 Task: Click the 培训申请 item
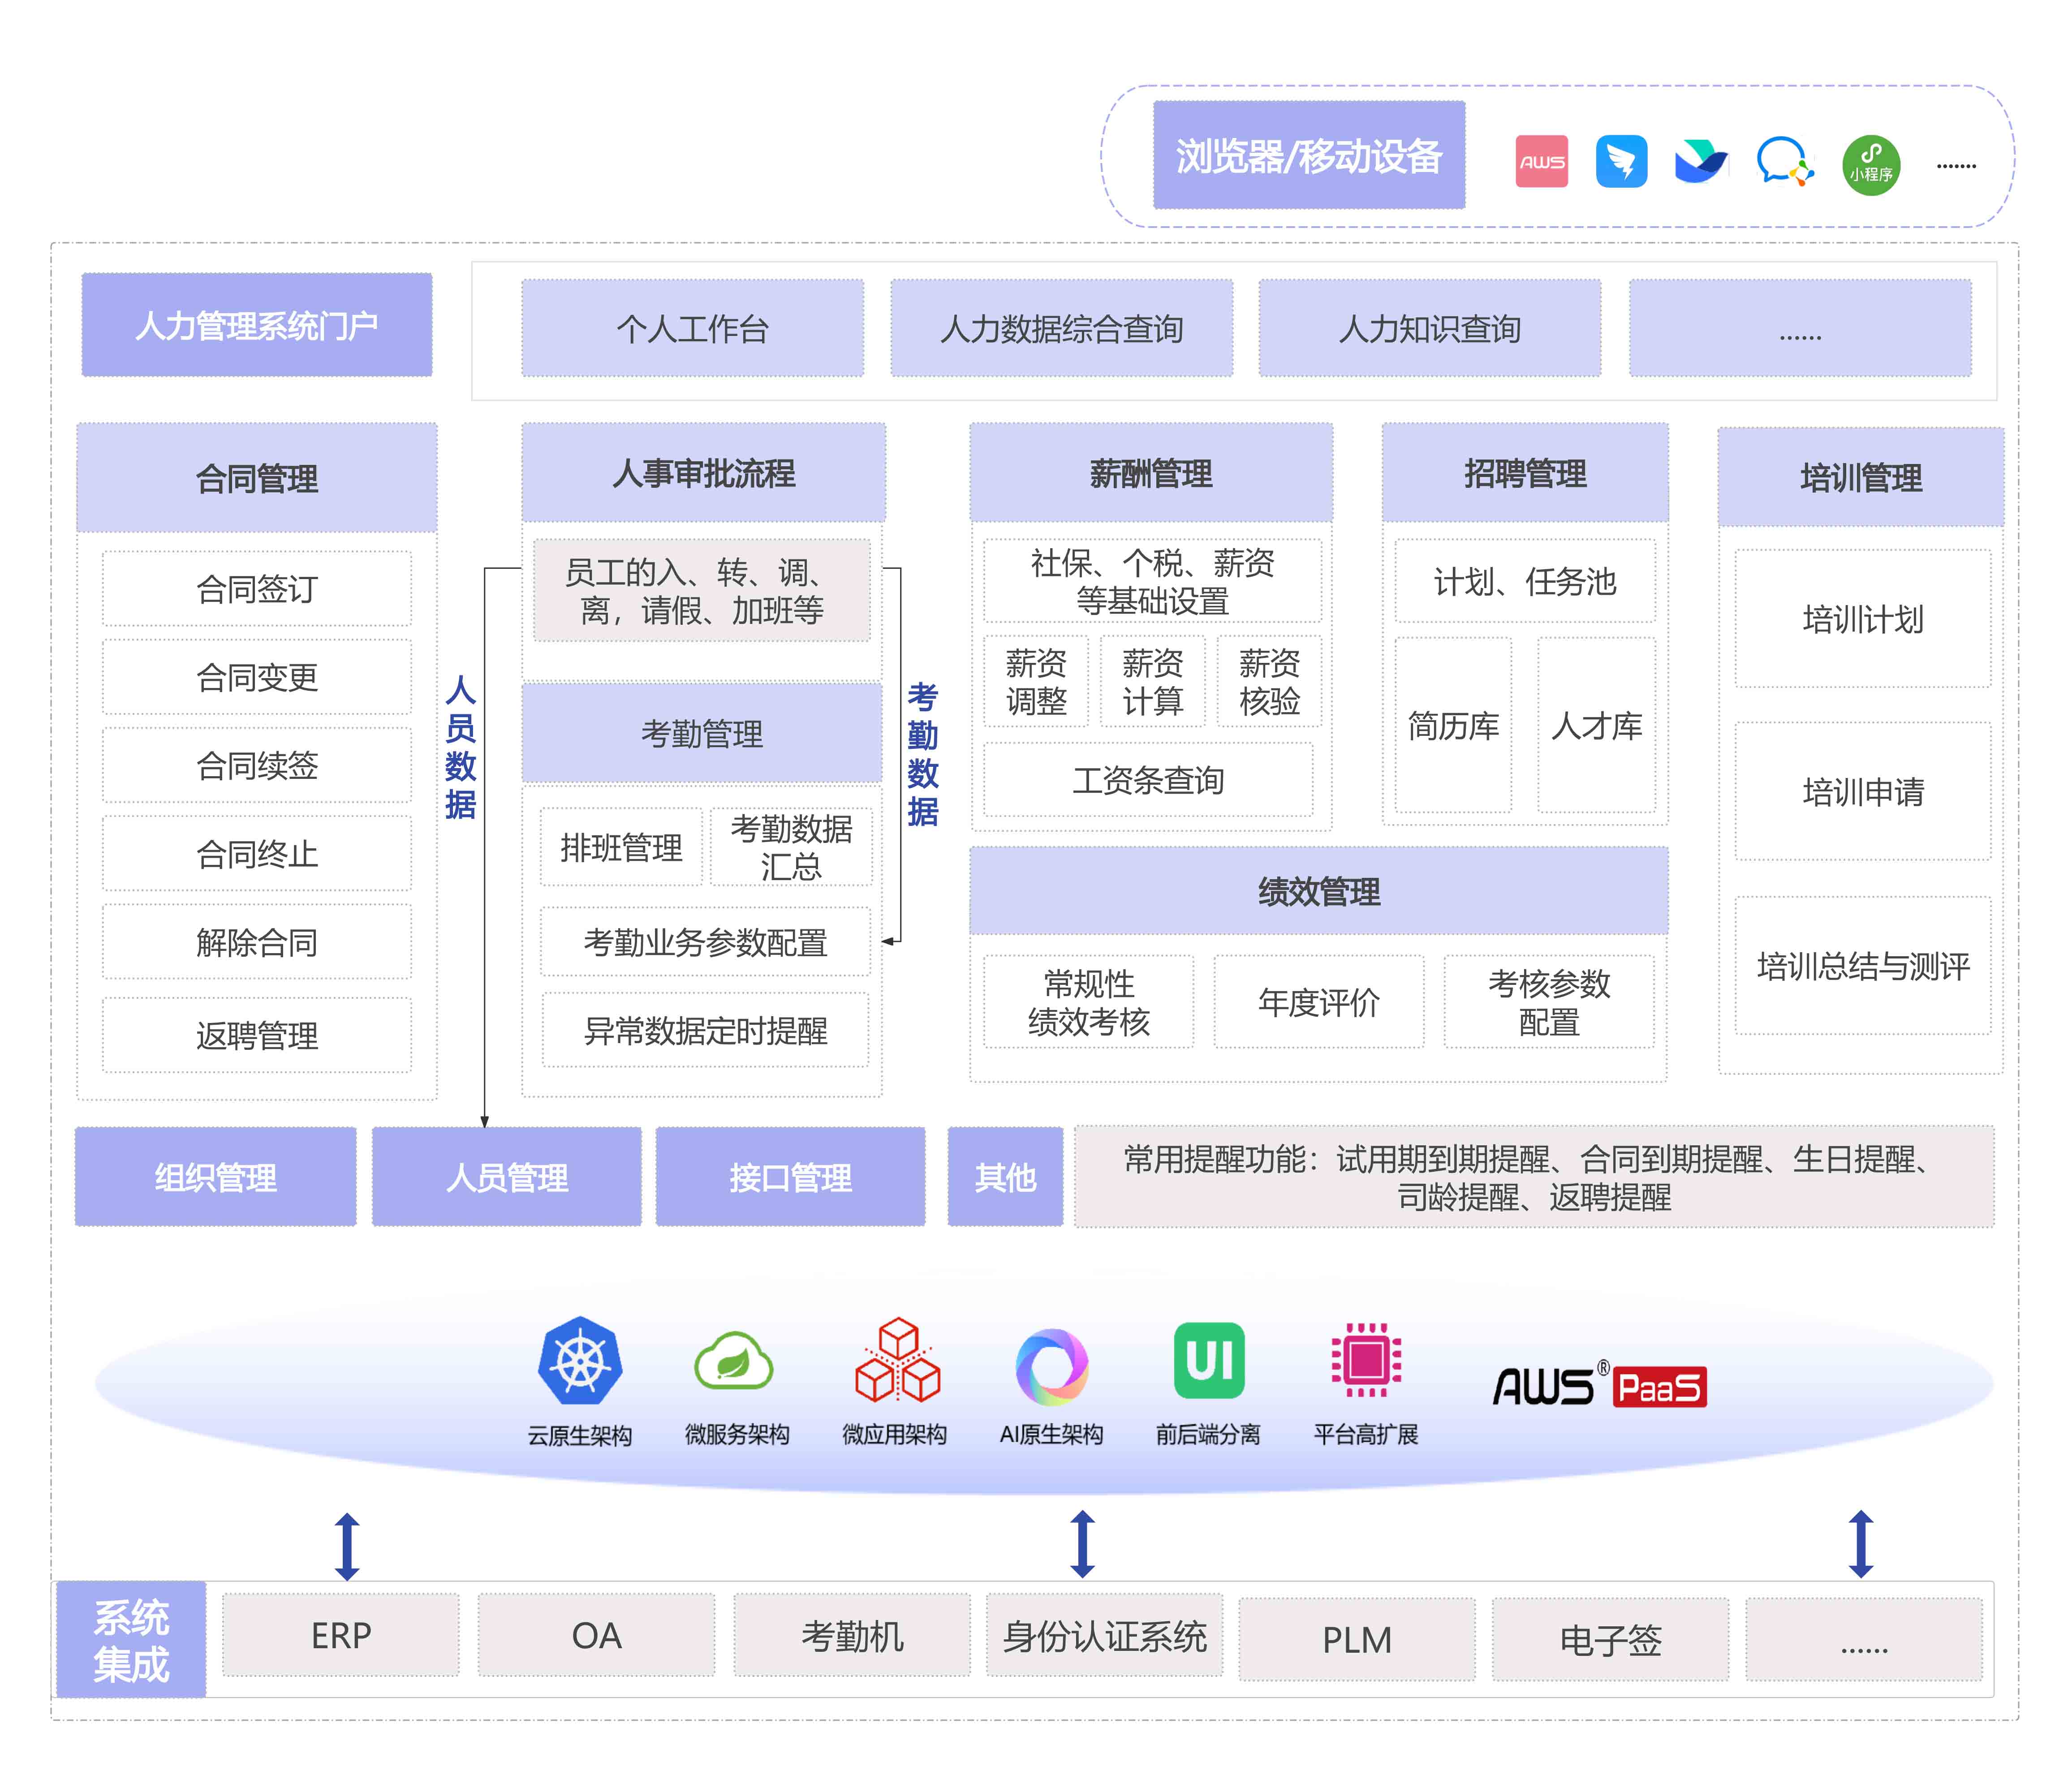[1862, 792]
